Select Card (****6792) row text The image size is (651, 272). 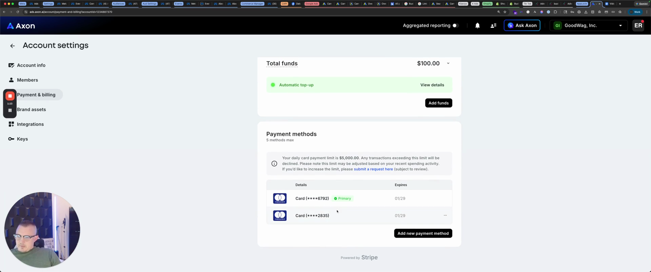pyautogui.click(x=312, y=199)
